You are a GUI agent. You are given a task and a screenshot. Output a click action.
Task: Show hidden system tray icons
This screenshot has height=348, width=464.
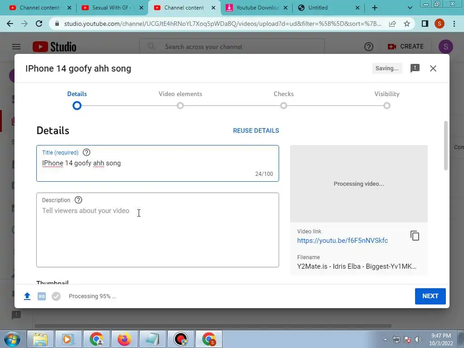pyautogui.click(x=385, y=339)
